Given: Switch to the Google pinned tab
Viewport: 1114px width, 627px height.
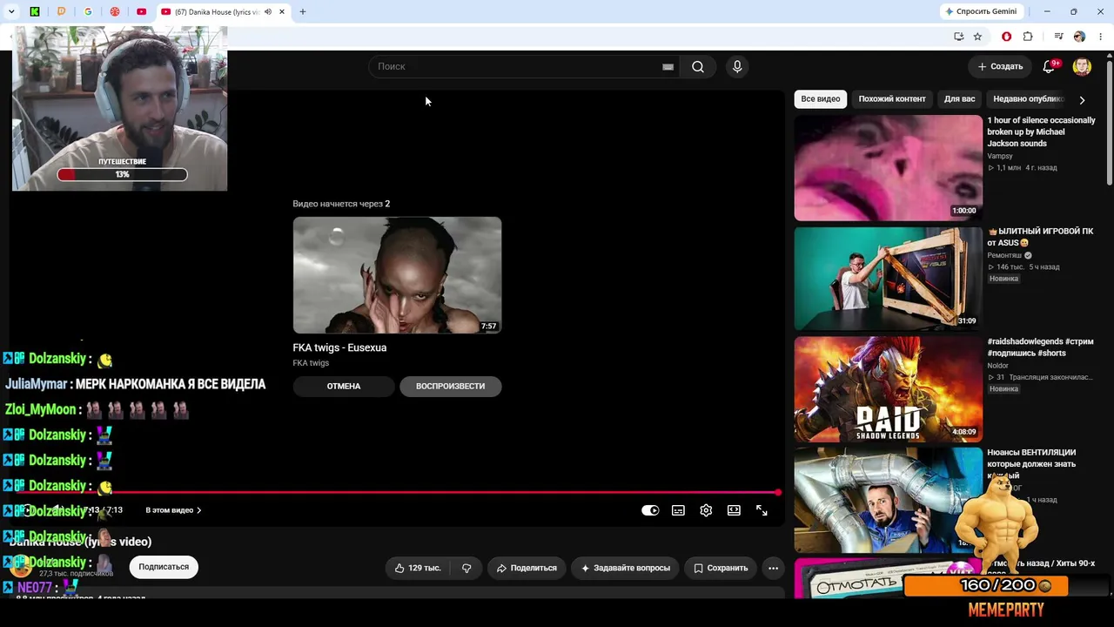Looking at the screenshot, I should [x=88, y=12].
